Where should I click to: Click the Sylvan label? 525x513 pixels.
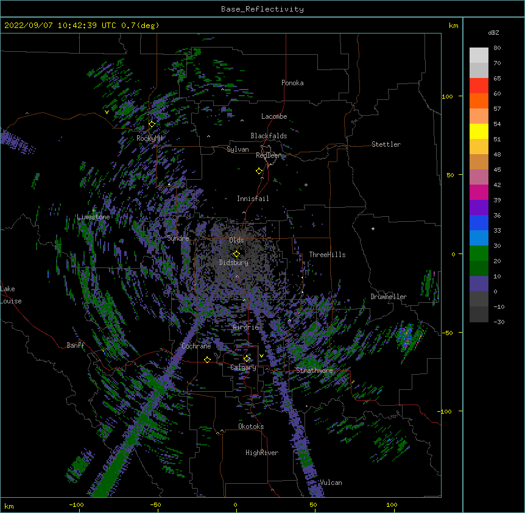pos(238,149)
